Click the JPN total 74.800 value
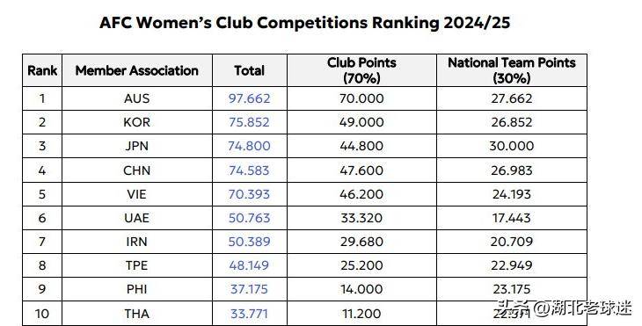This screenshot has height=326, width=642. 250,146
